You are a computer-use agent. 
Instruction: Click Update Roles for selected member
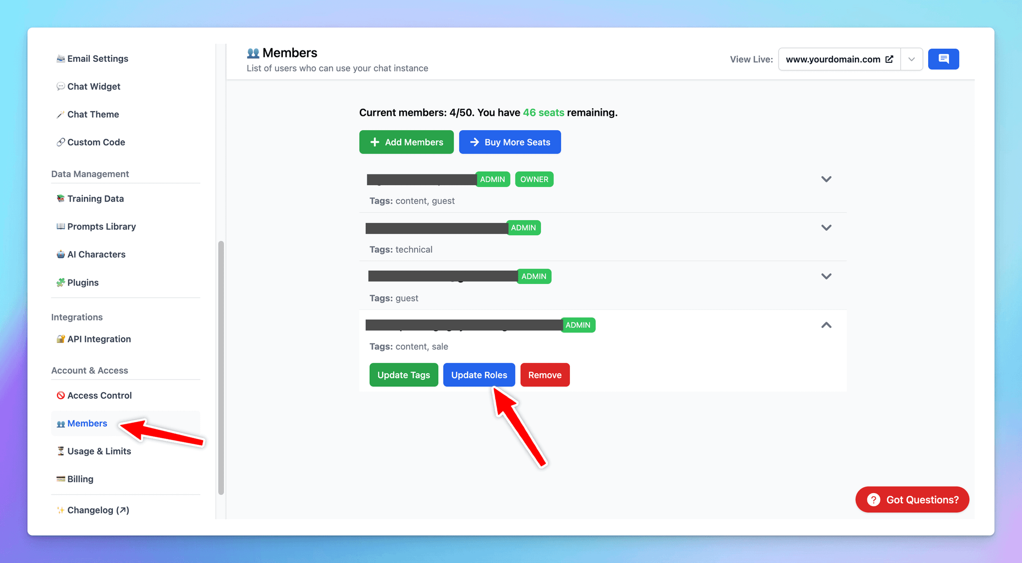point(479,374)
